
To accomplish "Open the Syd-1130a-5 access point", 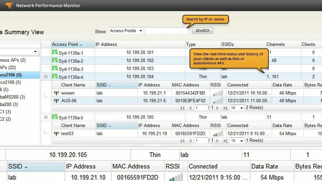I will [x=71, y=118].
